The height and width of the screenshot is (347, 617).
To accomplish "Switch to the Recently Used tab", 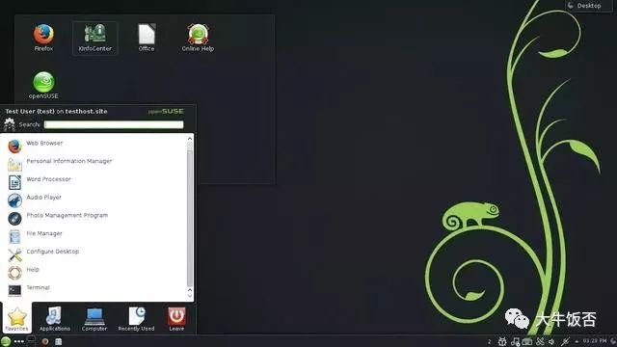I will click(136, 319).
